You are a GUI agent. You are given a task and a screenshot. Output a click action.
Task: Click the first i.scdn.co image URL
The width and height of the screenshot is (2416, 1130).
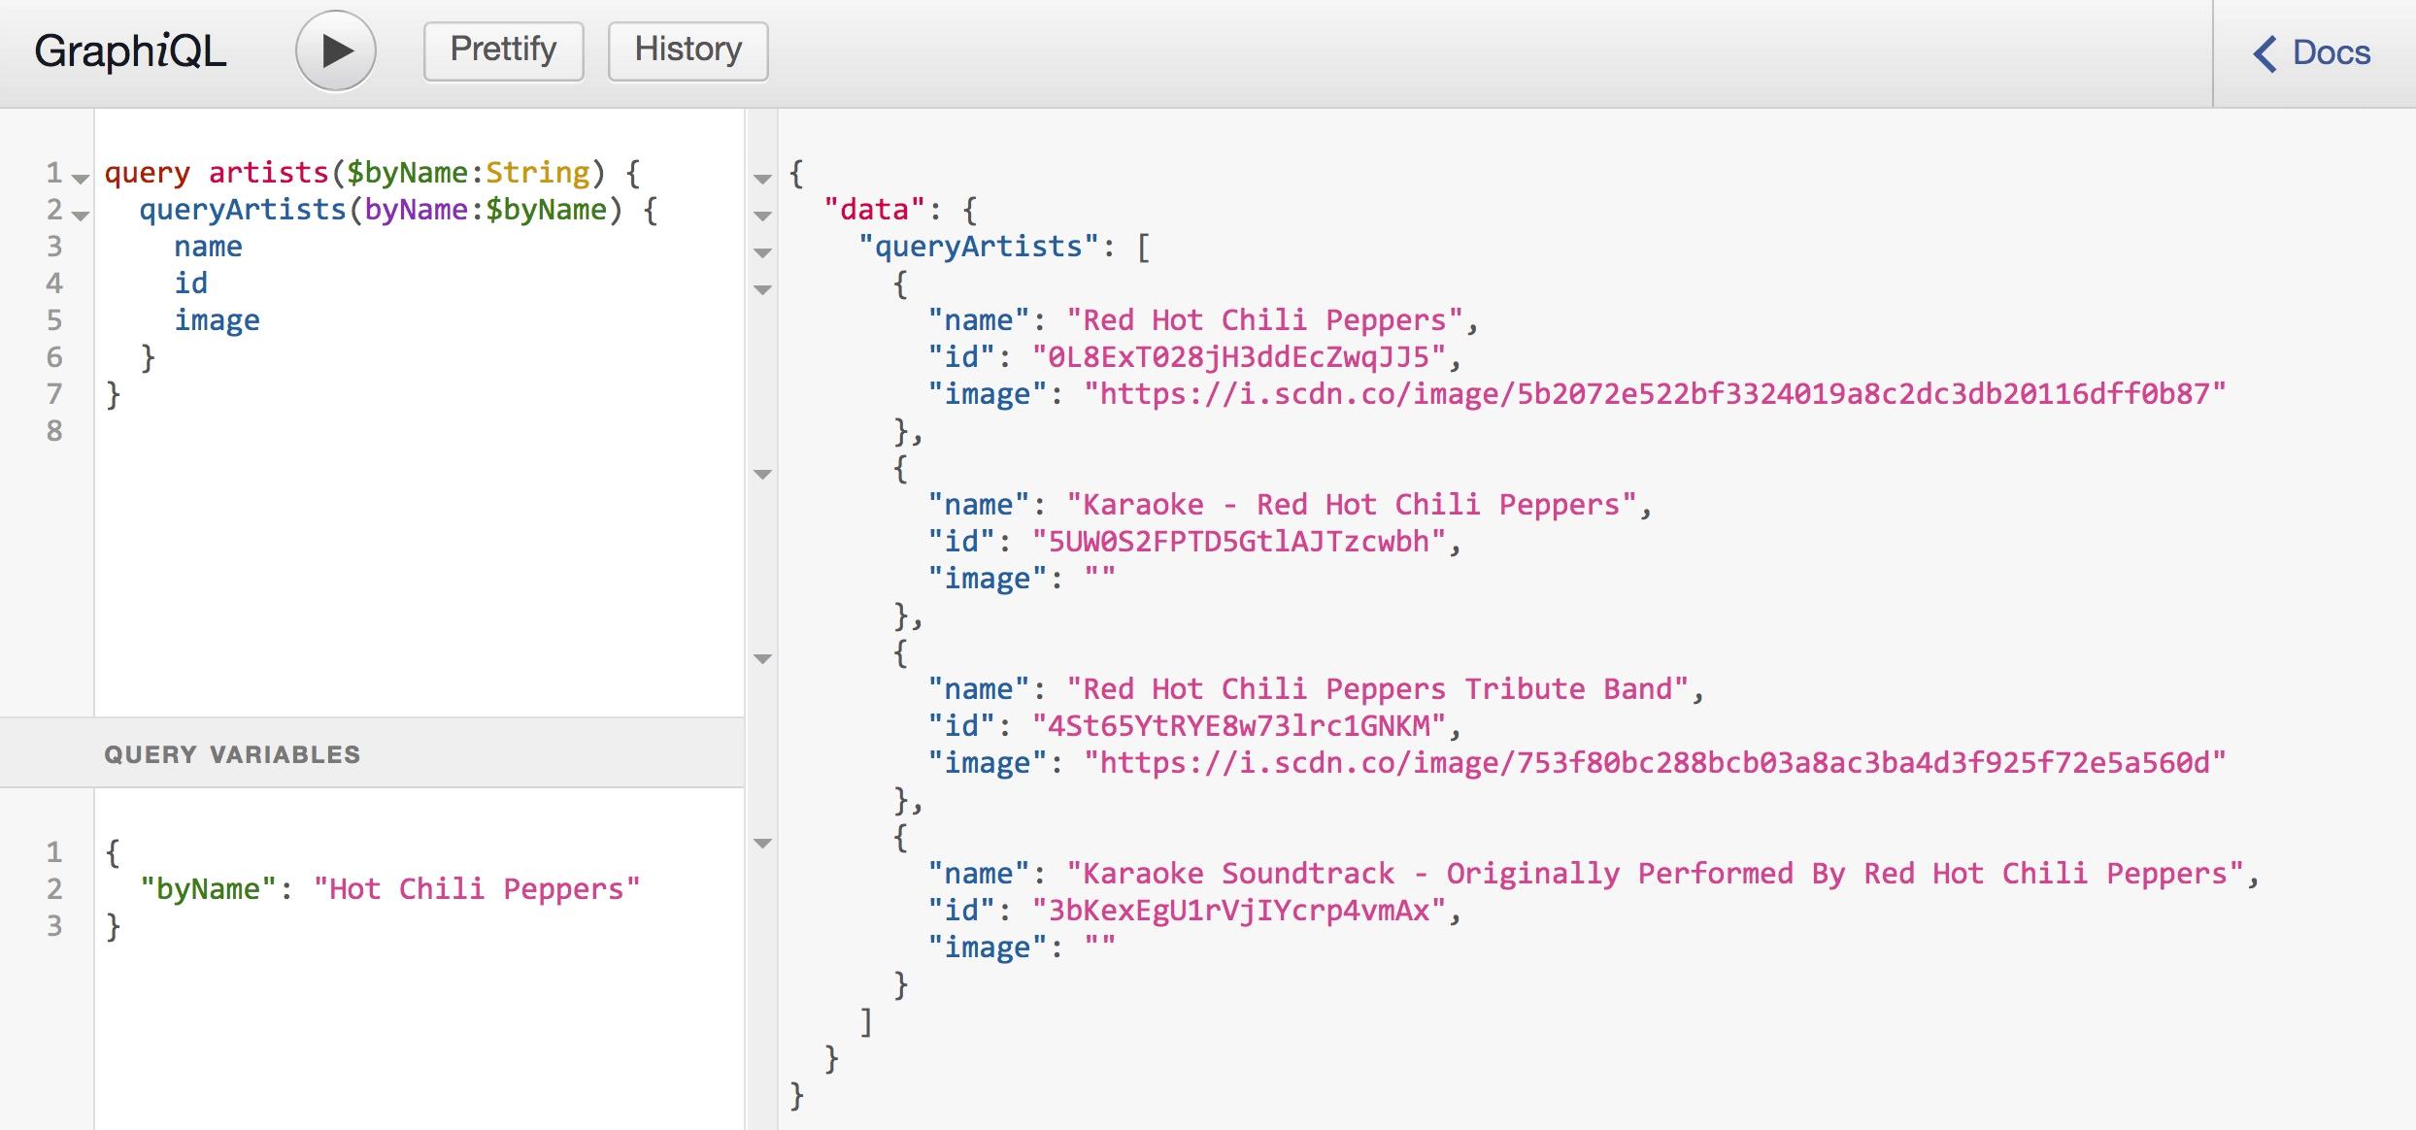[1654, 394]
